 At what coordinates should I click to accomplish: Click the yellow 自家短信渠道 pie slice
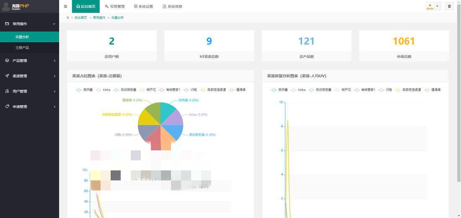click(146, 118)
